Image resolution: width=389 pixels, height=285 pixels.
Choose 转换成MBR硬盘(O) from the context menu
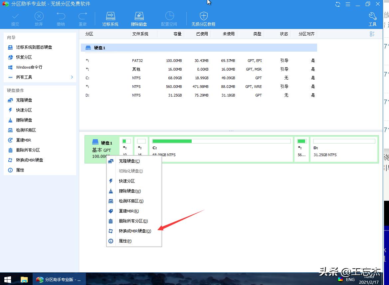pyautogui.click(x=135, y=231)
